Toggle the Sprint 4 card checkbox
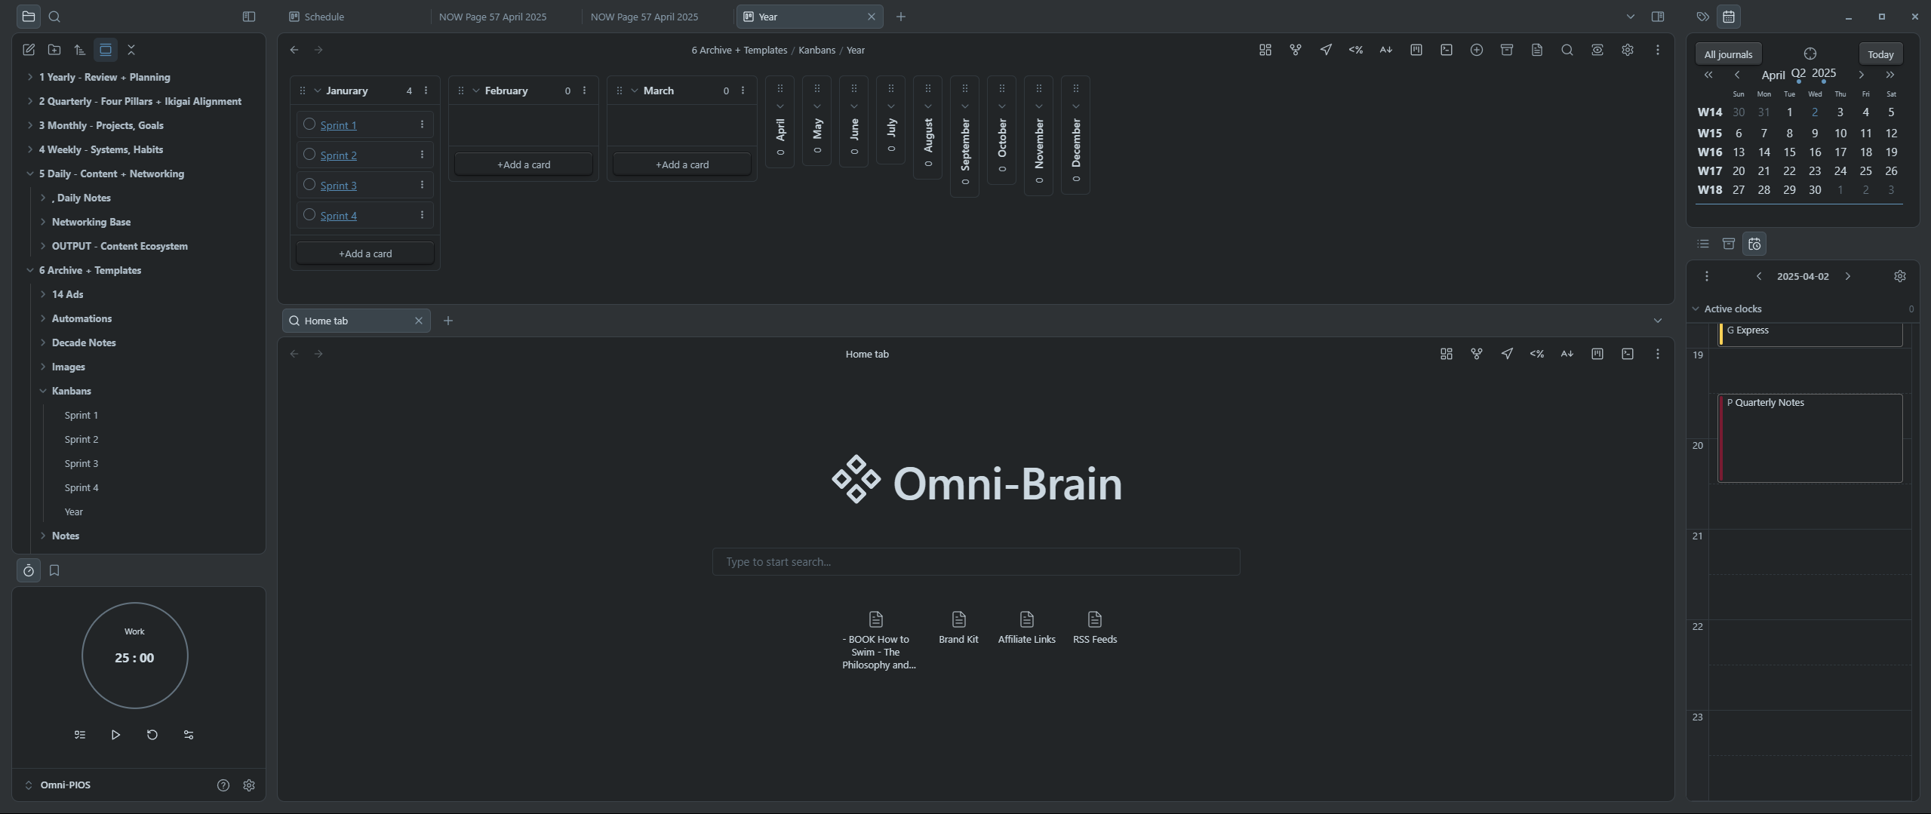 [x=309, y=215]
